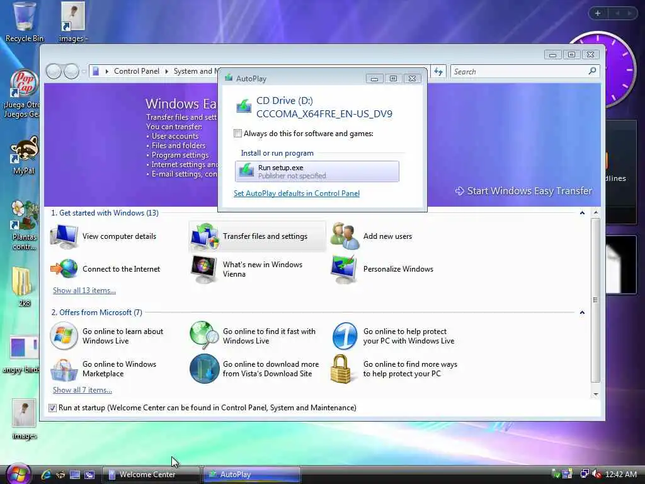Image resolution: width=645 pixels, height=484 pixels.
Task: Uncheck Run at startup checkbox
Action: click(x=52, y=408)
